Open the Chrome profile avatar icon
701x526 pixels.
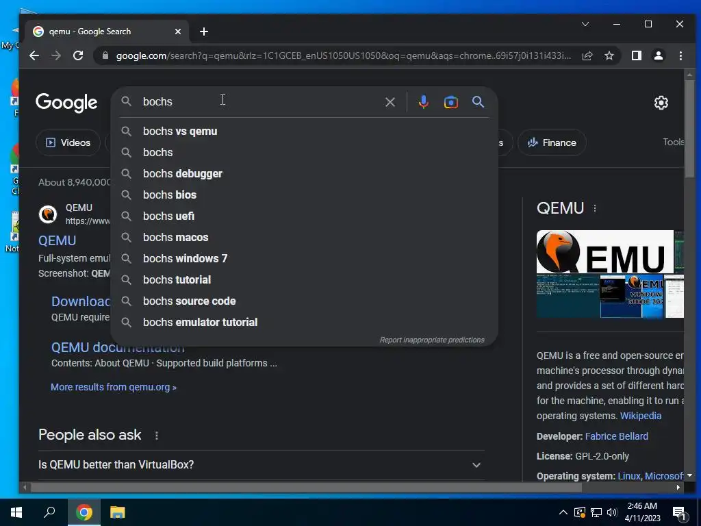(x=658, y=55)
